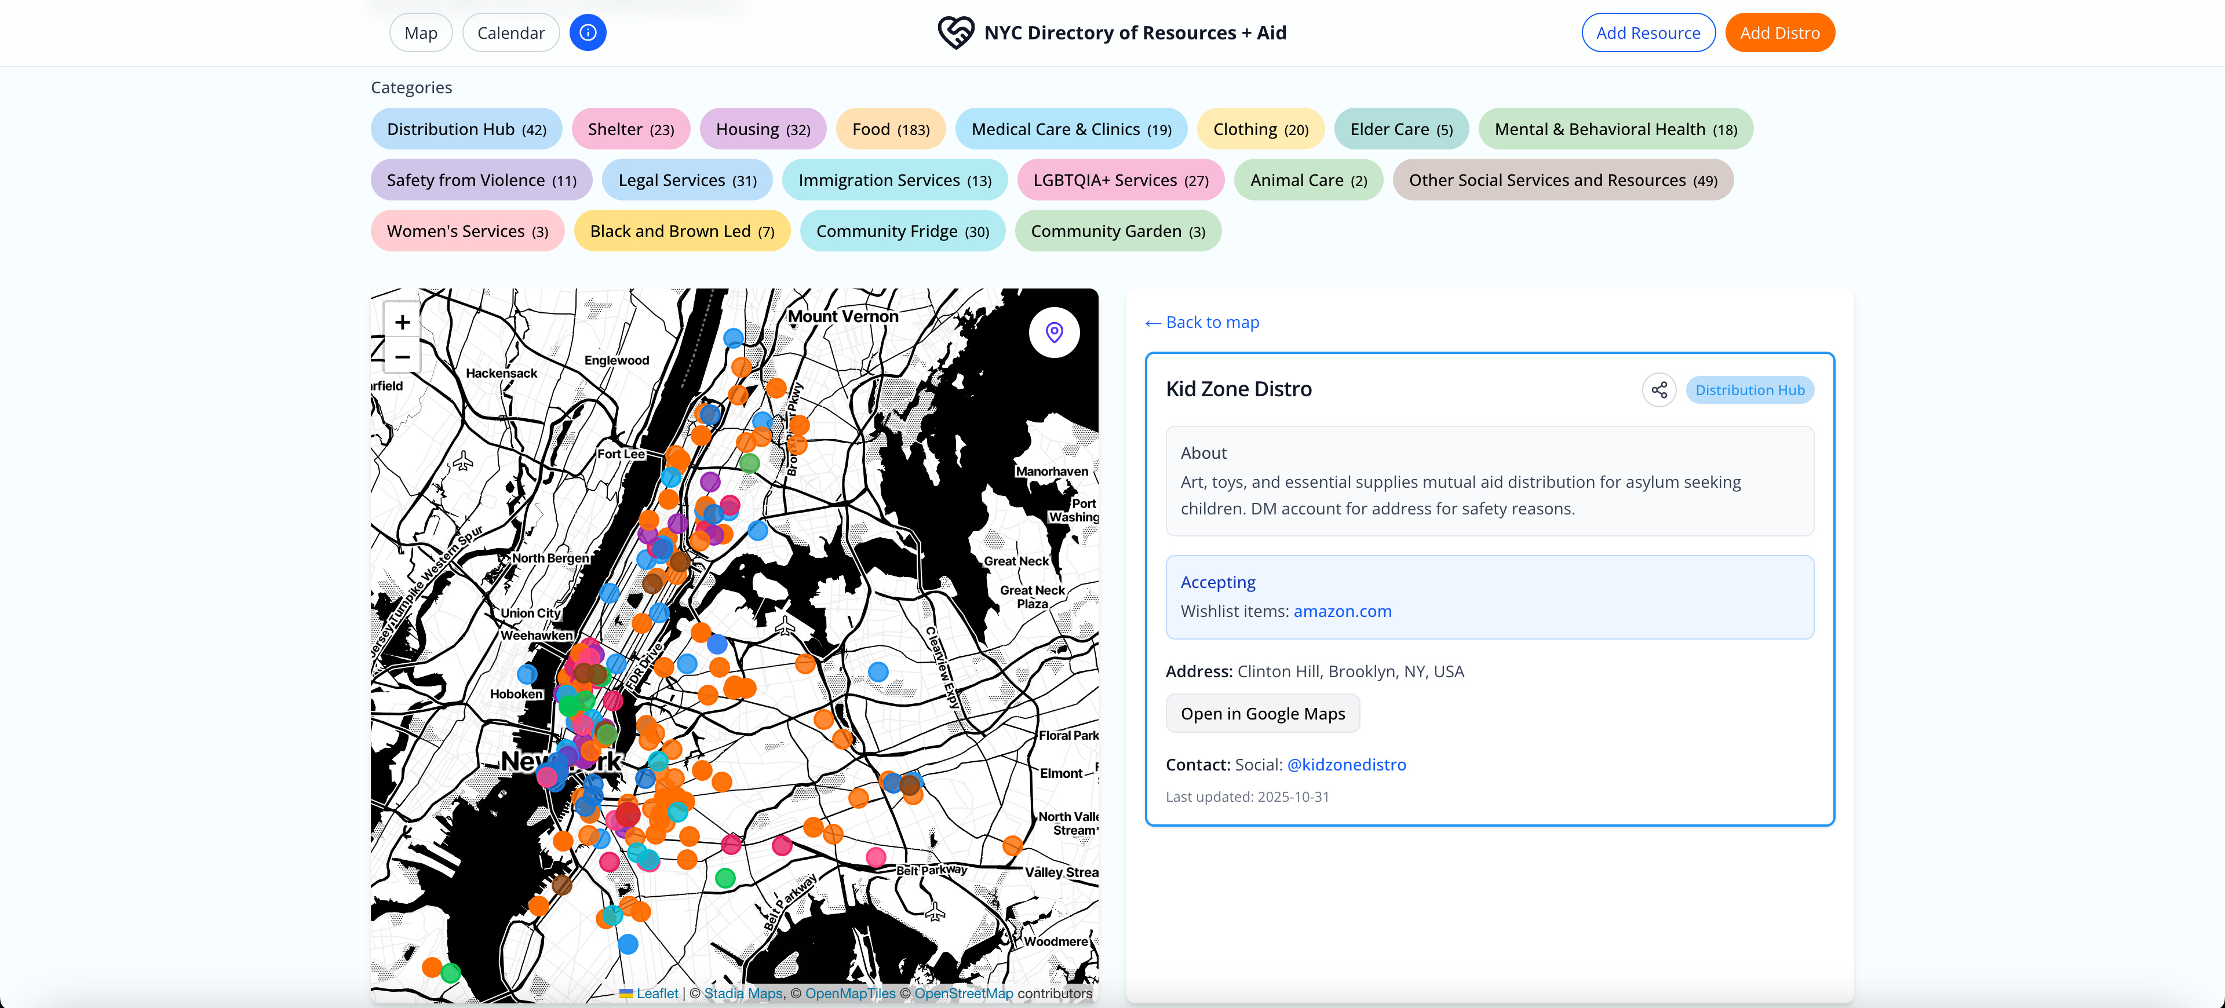
Task: Open the @kidzonedistro social link
Action: click(x=1345, y=765)
